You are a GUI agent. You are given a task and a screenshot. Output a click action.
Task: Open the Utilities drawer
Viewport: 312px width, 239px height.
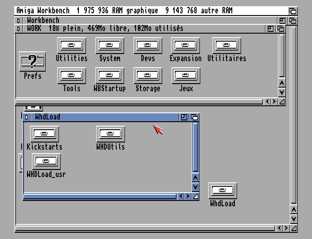coord(71,46)
